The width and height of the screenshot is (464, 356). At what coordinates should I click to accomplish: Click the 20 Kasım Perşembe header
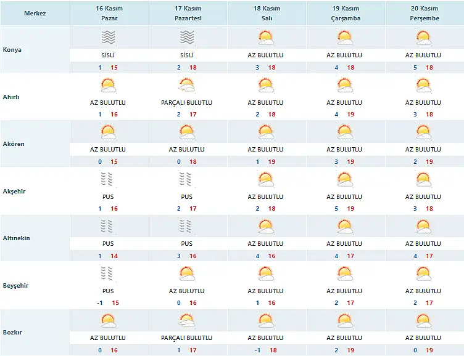pyautogui.click(x=425, y=14)
